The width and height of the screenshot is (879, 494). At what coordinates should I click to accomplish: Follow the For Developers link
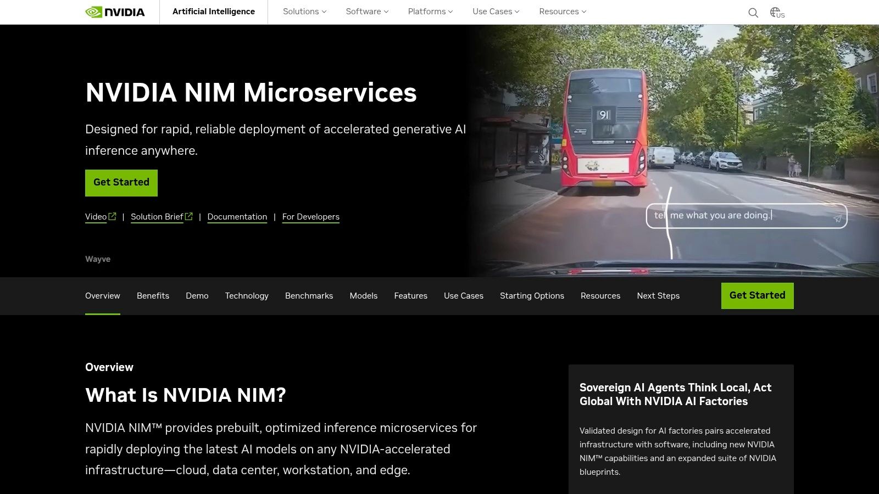(311, 217)
